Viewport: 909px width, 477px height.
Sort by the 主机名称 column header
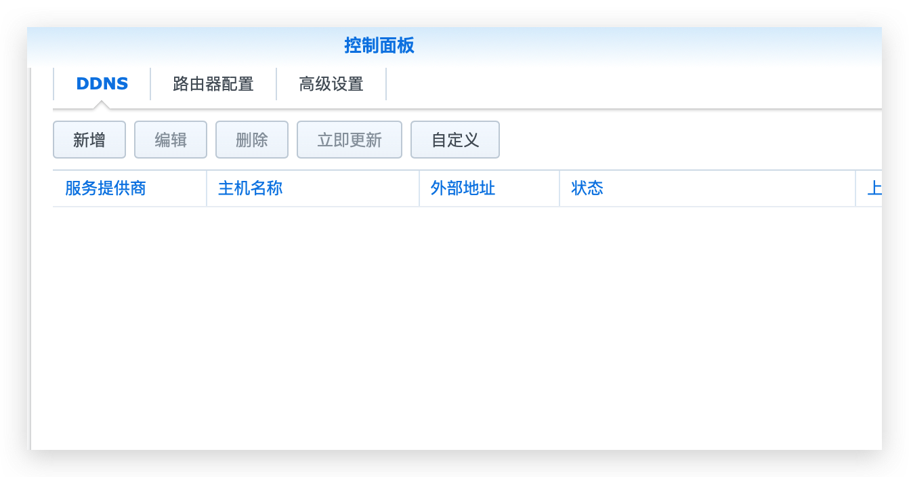(x=250, y=188)
